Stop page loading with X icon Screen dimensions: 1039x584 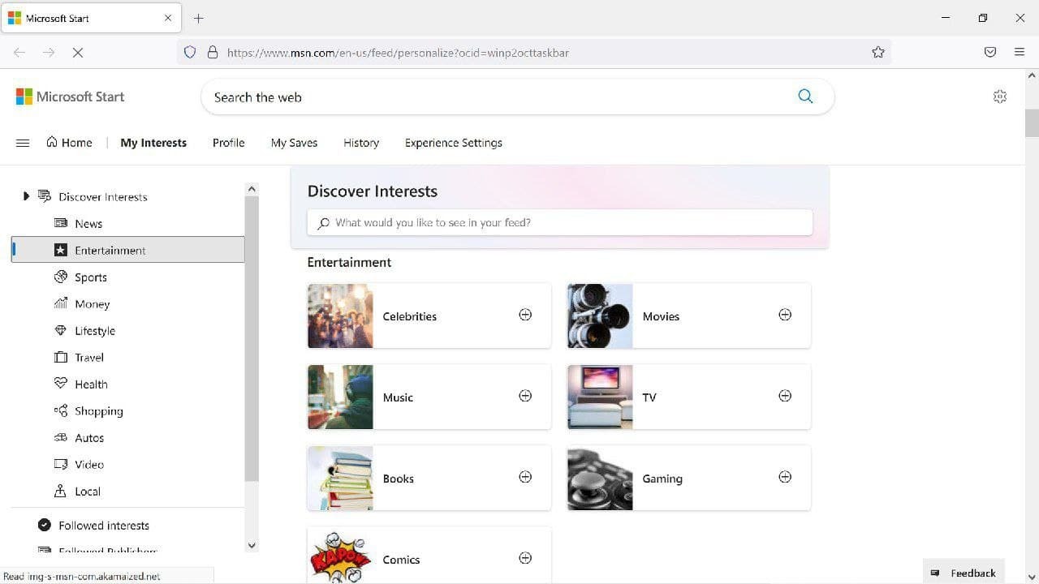pyautogui.click(x=78, y=52)
